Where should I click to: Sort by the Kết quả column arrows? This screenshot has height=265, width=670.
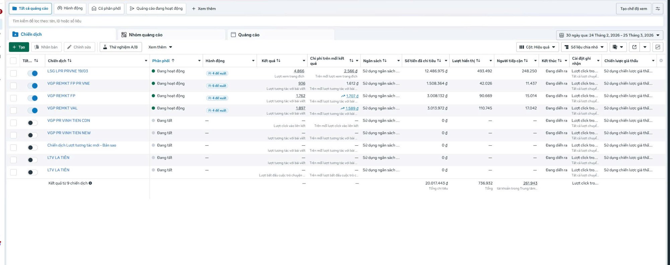tap(278, 61)
